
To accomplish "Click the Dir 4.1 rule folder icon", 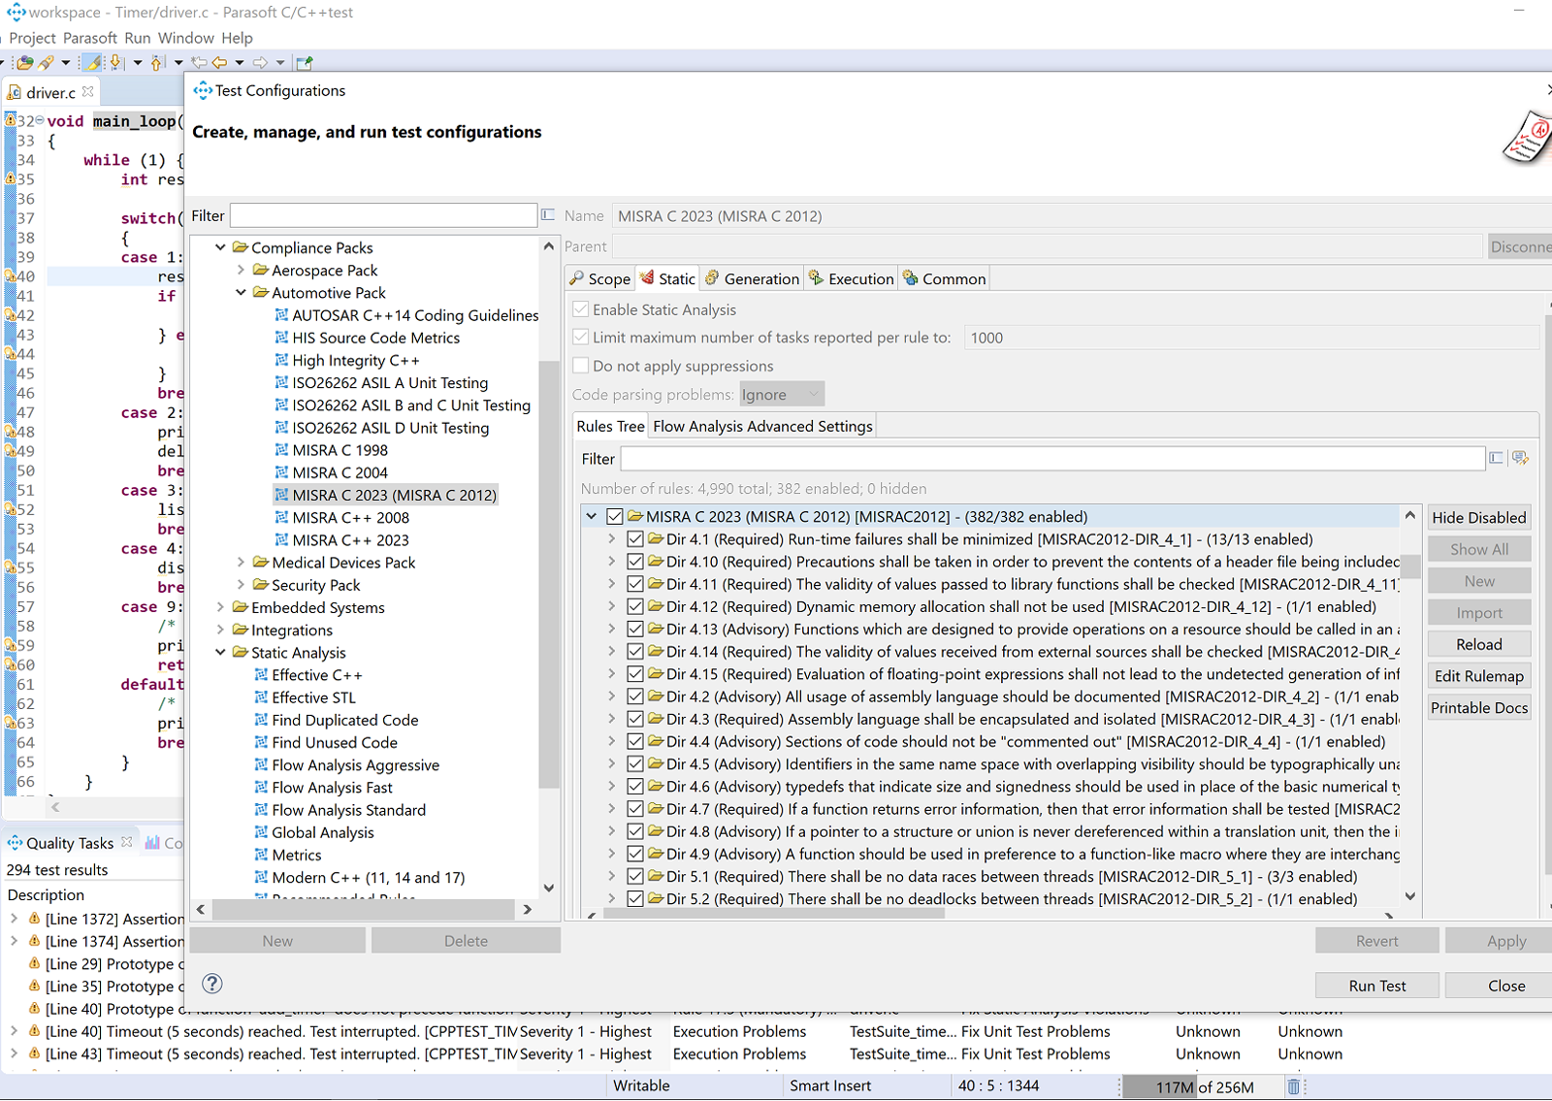I will tap(656, 539).
